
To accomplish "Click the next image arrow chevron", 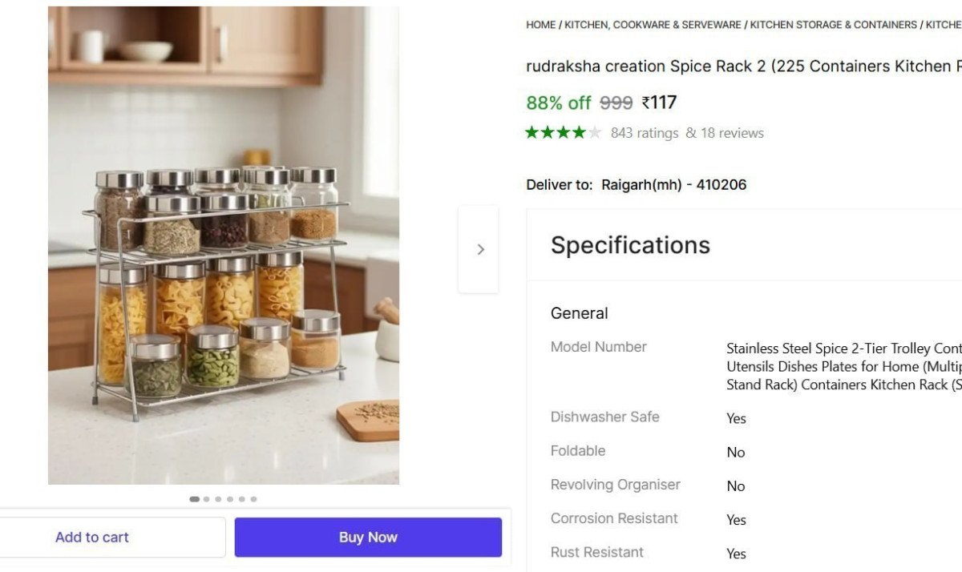I will click(x=479, y=249).
